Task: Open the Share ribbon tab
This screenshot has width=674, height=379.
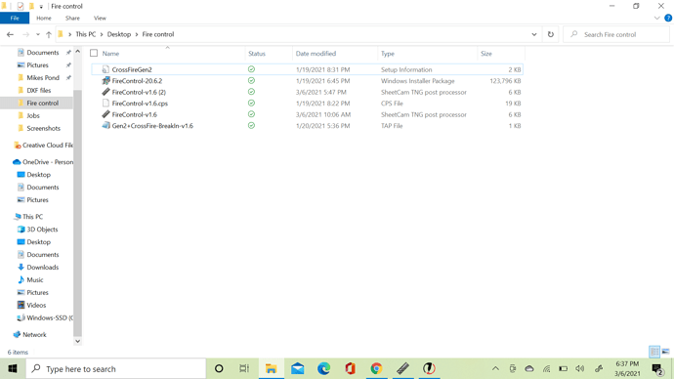Action: tap(72, 18)
